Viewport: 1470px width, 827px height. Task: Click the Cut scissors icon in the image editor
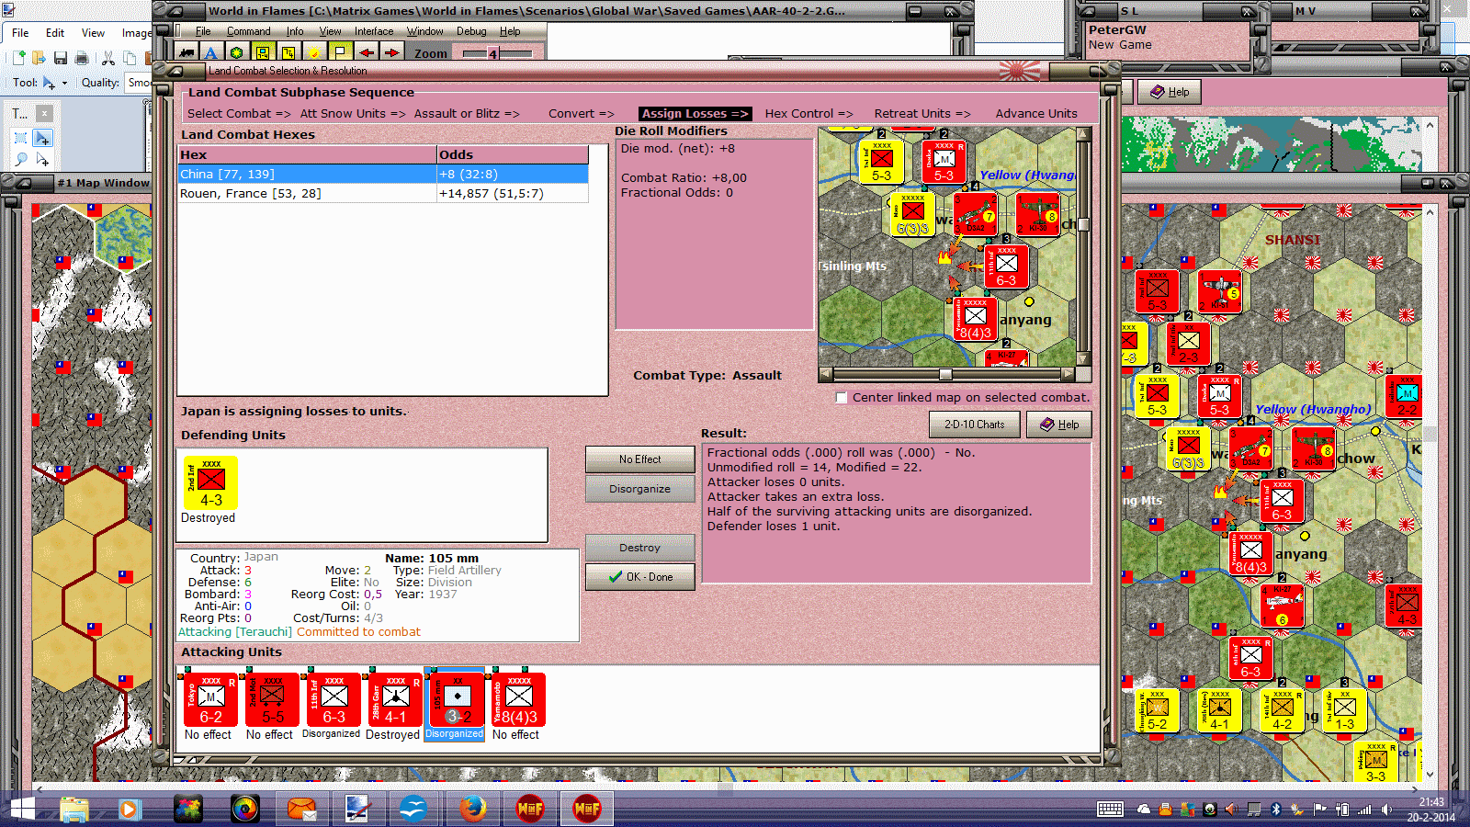tap(107, 58)
